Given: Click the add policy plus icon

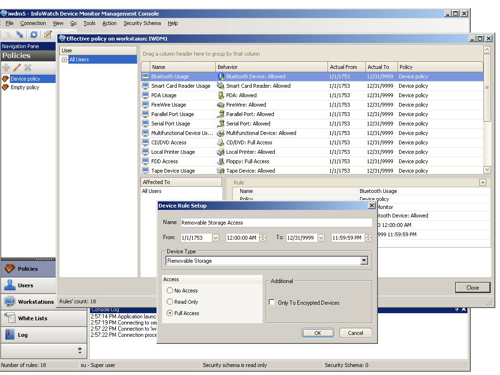Looking at the screenshot, I should point(6,67).
